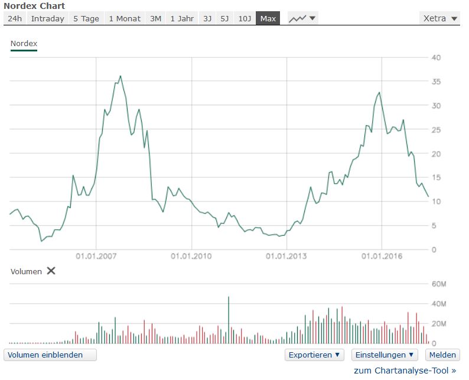
Task: Click the 01.01.2007 axis label
Action: tap(96, 256)
